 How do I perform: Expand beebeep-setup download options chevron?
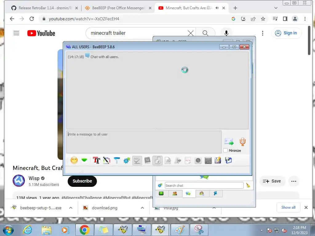(x=71, y=208)
